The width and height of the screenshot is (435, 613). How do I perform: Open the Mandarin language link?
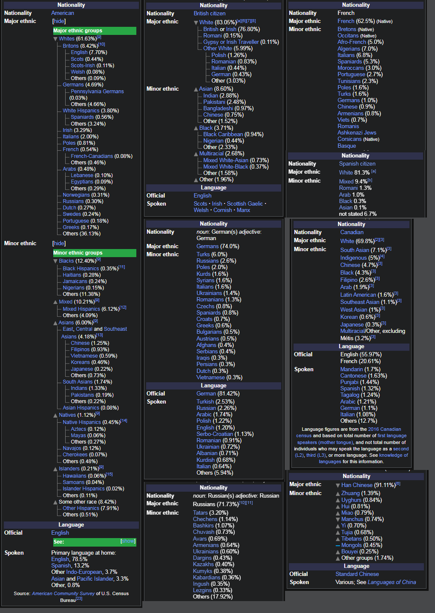351,370
